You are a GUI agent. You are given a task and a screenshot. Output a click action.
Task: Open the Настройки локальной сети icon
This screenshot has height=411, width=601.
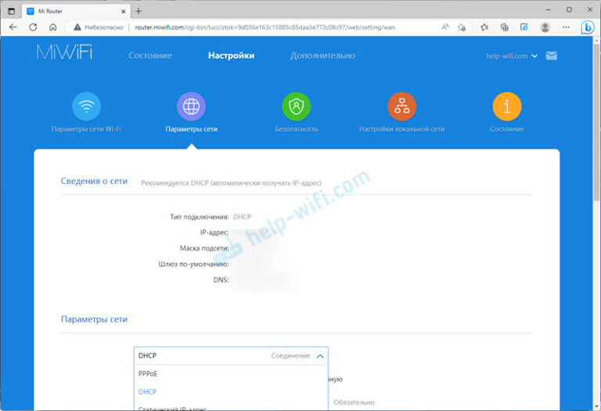pyautogui.click(x=401, y=106)
